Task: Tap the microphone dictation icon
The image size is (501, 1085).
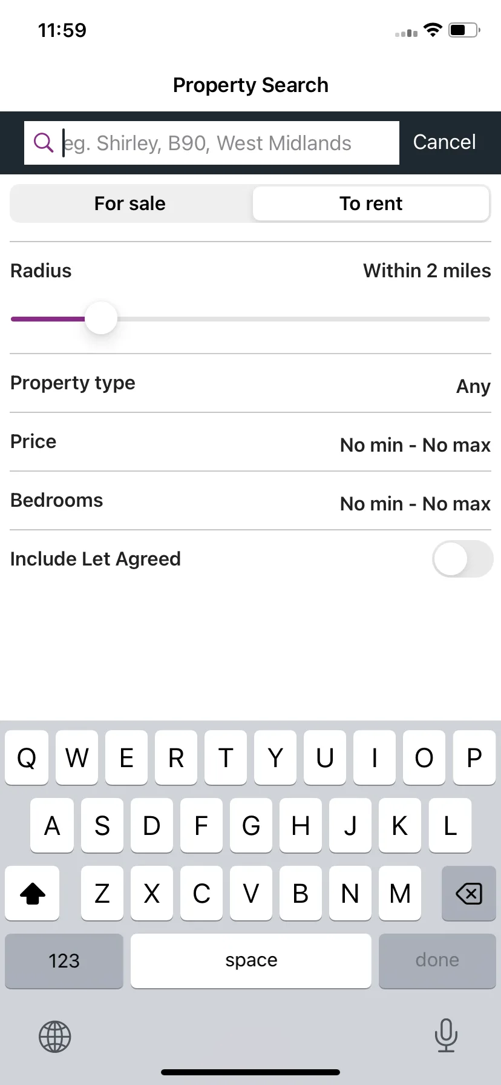Action: (446, 1035)
